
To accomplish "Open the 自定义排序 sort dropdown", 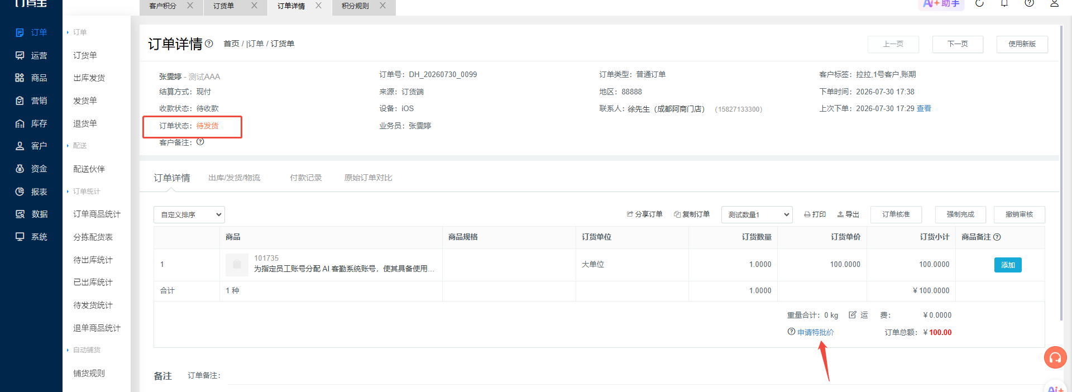I will click(x=189, y=214).
